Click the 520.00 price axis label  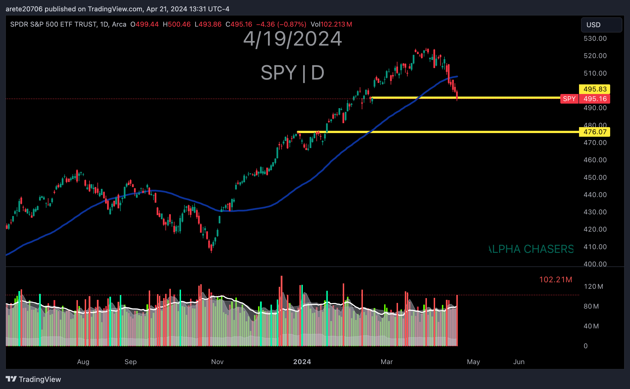[x=595, y=56]
